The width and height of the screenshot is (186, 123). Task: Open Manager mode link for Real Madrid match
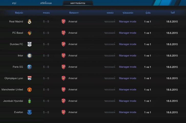tap(127, 22)
